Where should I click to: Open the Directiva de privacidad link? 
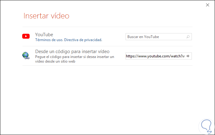pos(83,40)
